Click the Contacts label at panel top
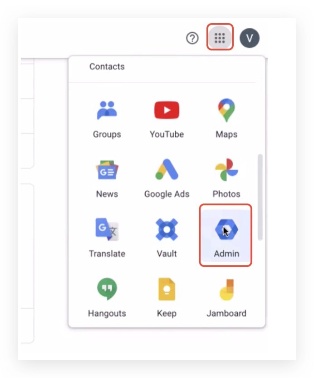 107,66
